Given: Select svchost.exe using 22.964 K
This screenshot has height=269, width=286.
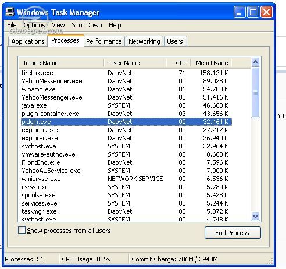Looking at the screenshot, I should pyautogui.click(x=126, y=146).
